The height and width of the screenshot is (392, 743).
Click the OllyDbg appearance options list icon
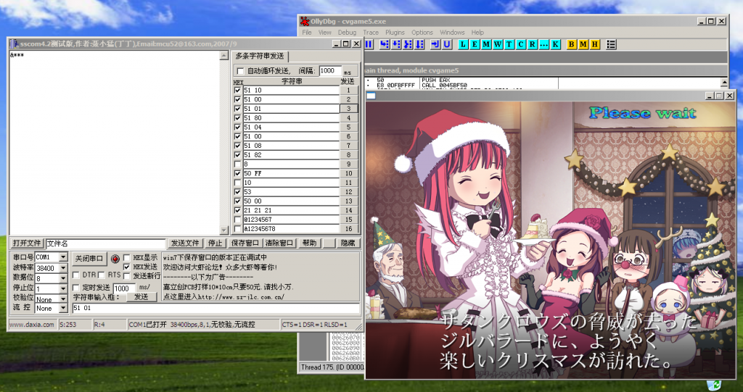(x=611, y=44)
